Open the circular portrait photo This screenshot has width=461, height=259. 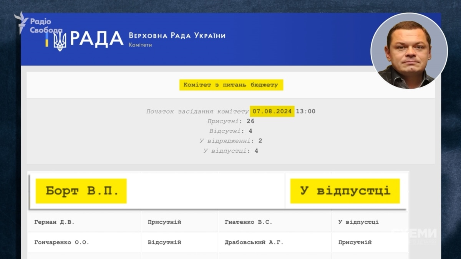point(409,51)
